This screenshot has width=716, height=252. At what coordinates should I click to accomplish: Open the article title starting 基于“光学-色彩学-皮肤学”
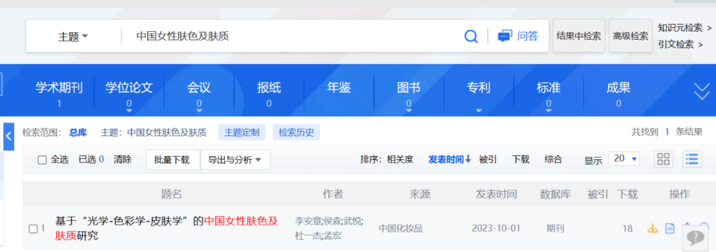click(166, 228)
